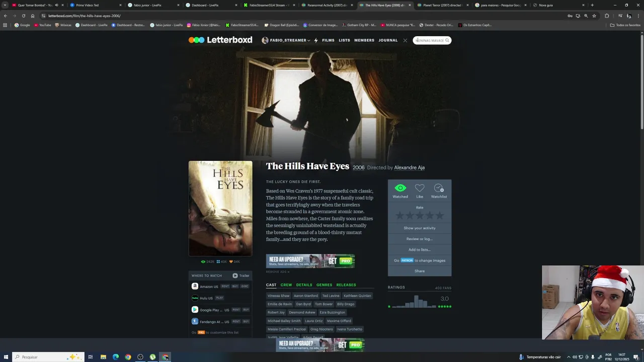Image resolution: width=644 pixels, height=362 pixels.
Task: Click the taskbar Pesquisar search box
Action: tap(47, 357)
